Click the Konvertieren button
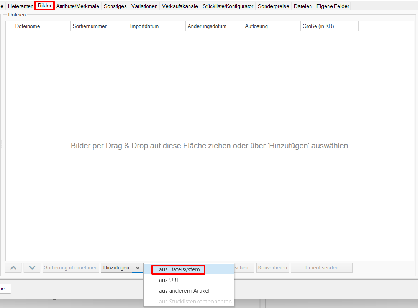418x308 pixels. [x=272, y=268]
